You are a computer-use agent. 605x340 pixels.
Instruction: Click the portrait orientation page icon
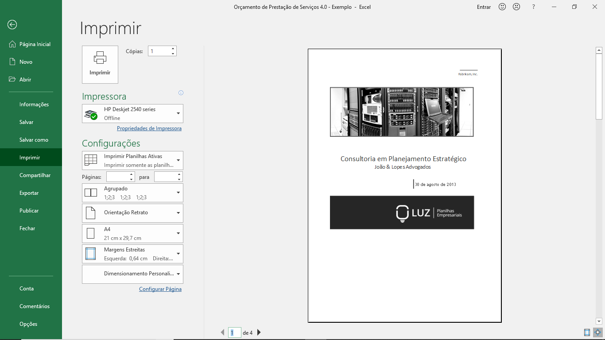(90, 213)
